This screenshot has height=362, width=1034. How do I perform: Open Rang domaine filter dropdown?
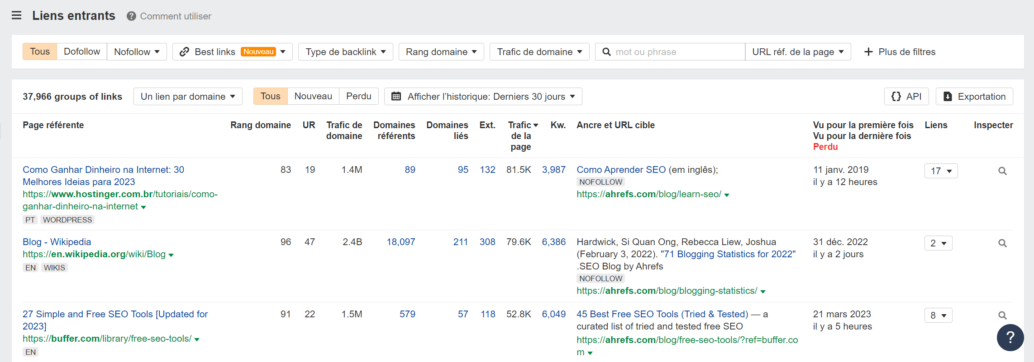441,51
